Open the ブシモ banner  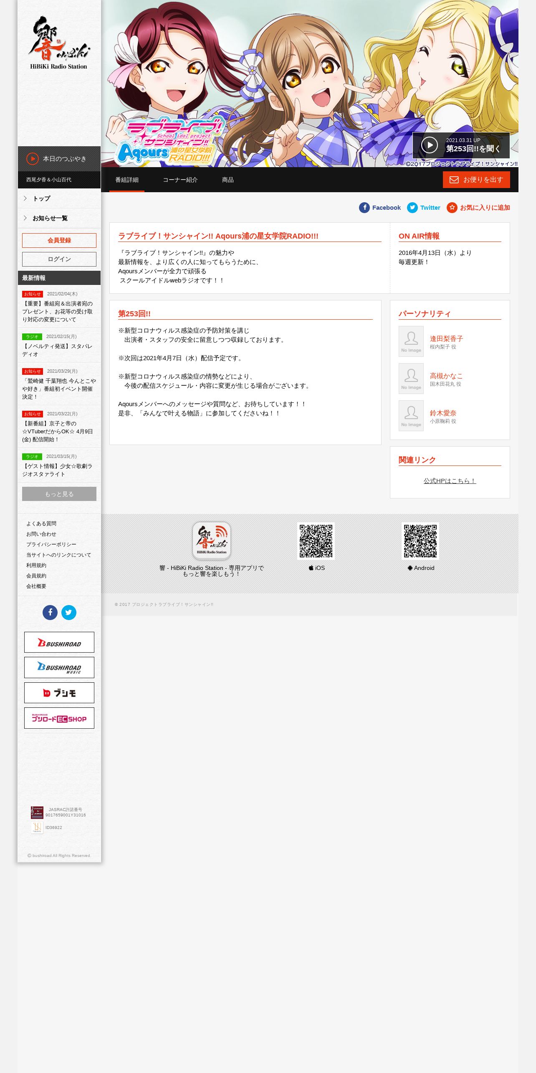click(x=59, y=693)
